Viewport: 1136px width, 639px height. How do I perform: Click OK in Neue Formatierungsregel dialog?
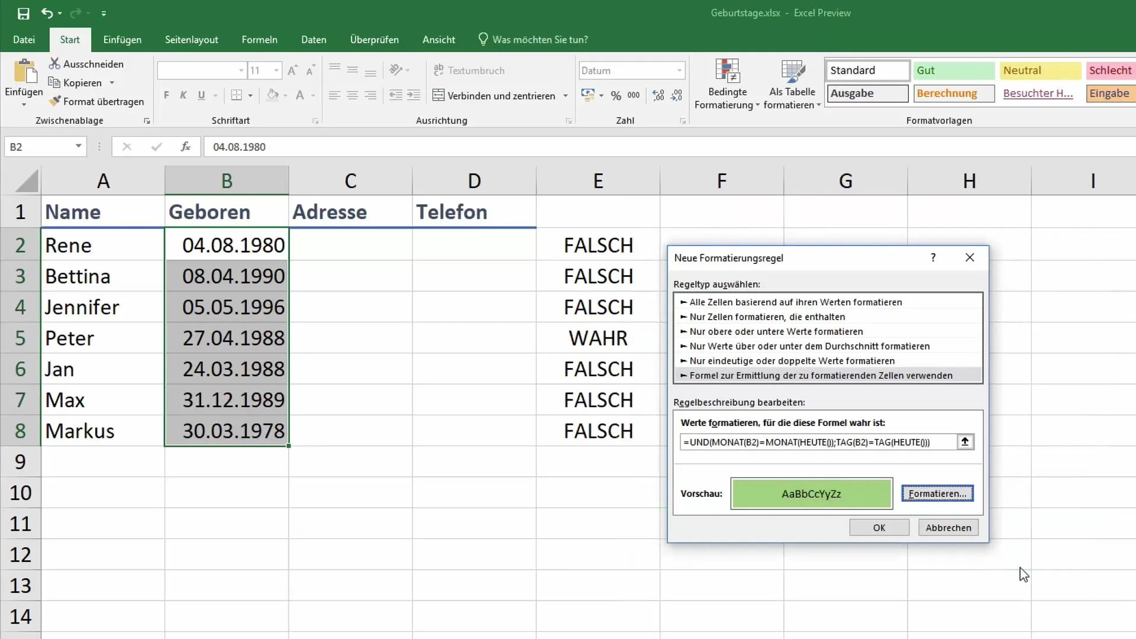(x=879, y=528)
